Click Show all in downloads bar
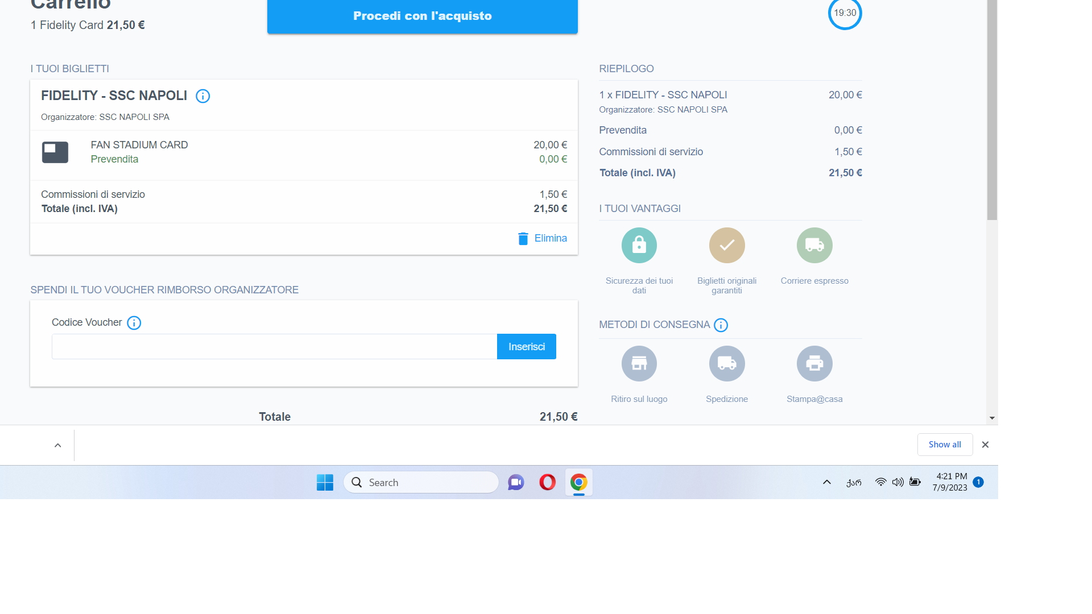1092x614 pixels. (x=945, y=445)
